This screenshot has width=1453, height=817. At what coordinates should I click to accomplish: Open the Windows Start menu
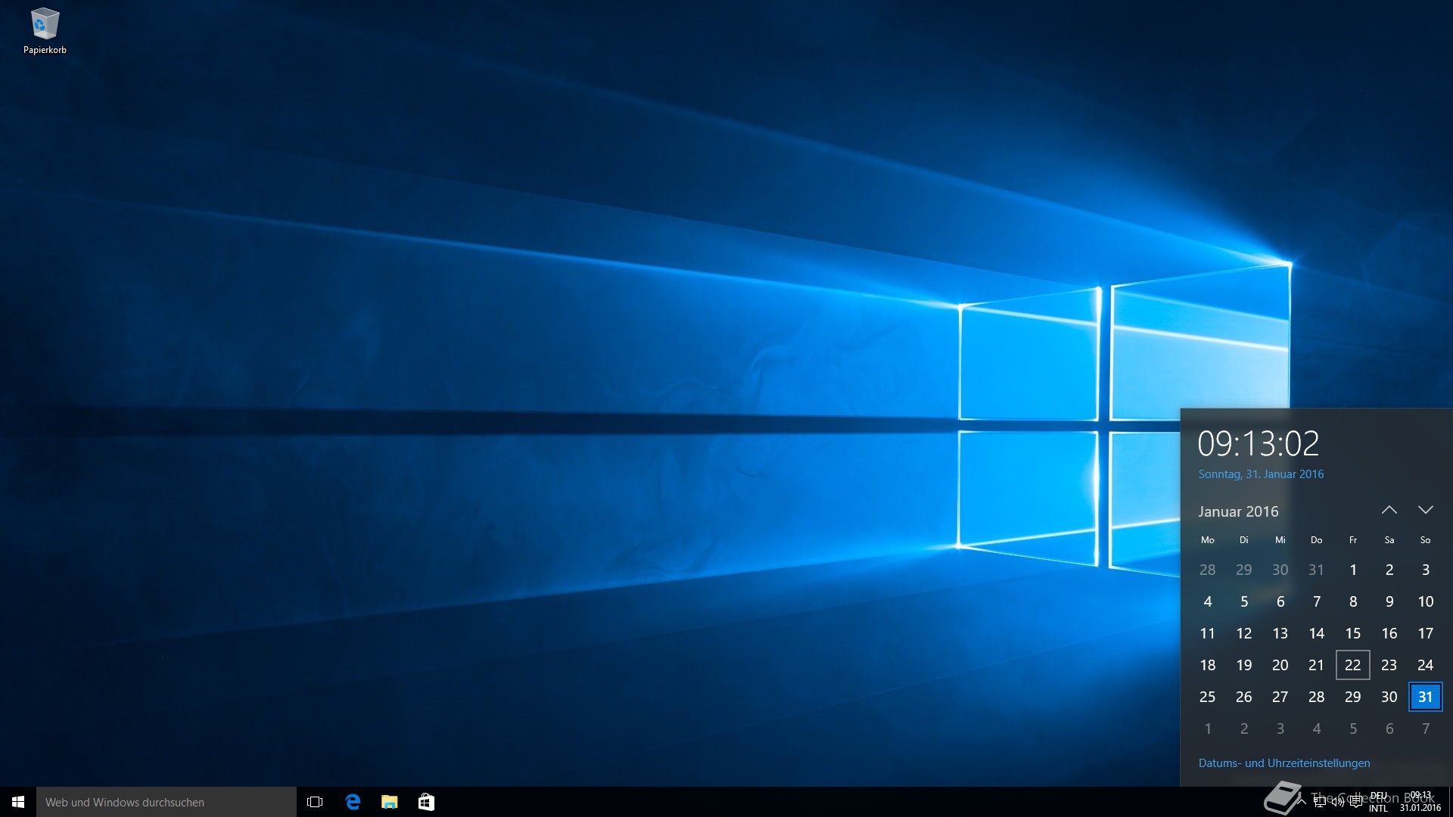(x=18, y=802)
